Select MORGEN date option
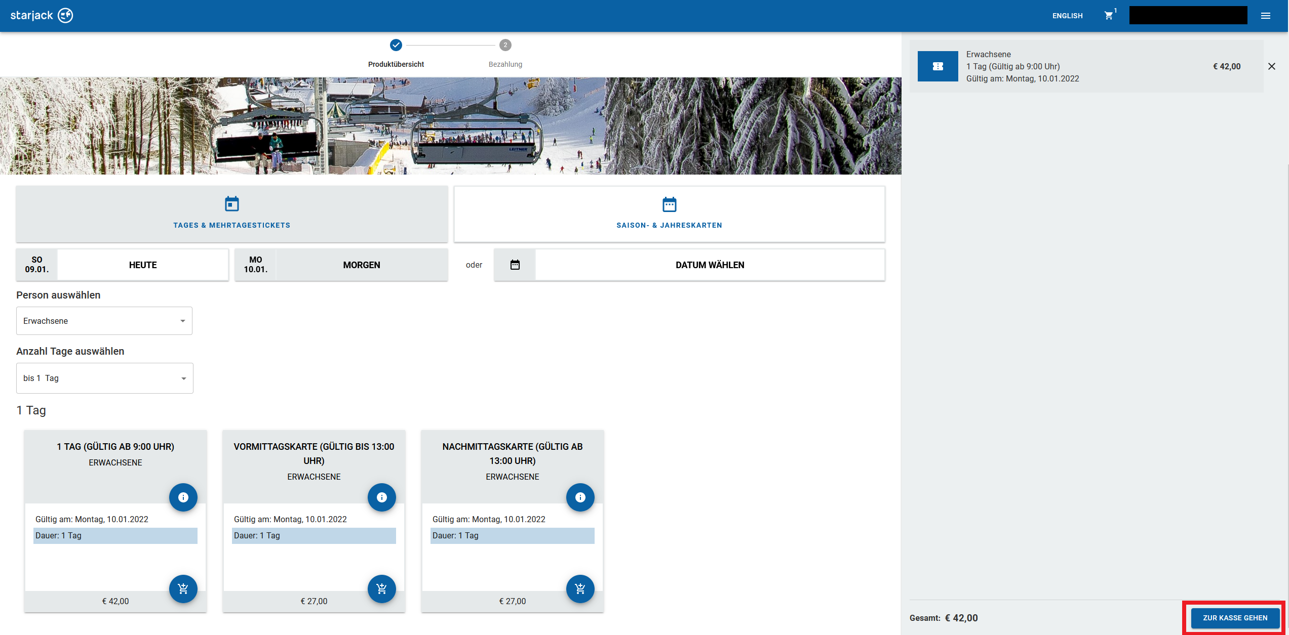1289x635 pixels. tap(361, 265)
